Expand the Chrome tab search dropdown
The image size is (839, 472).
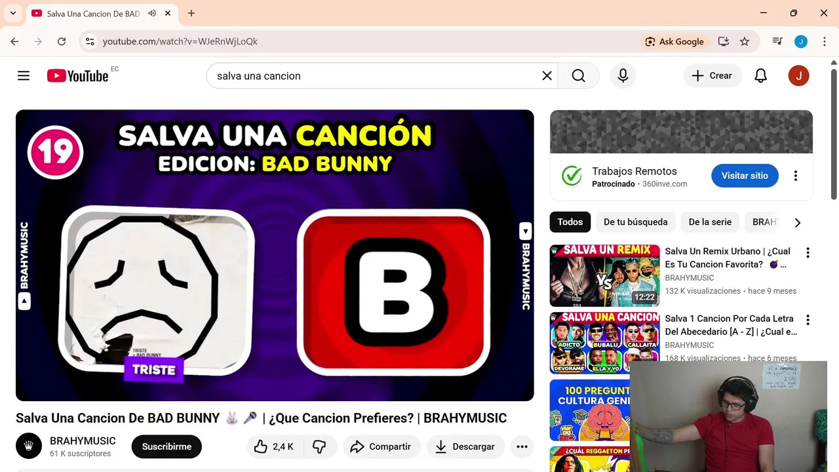[x=12, y=13]
